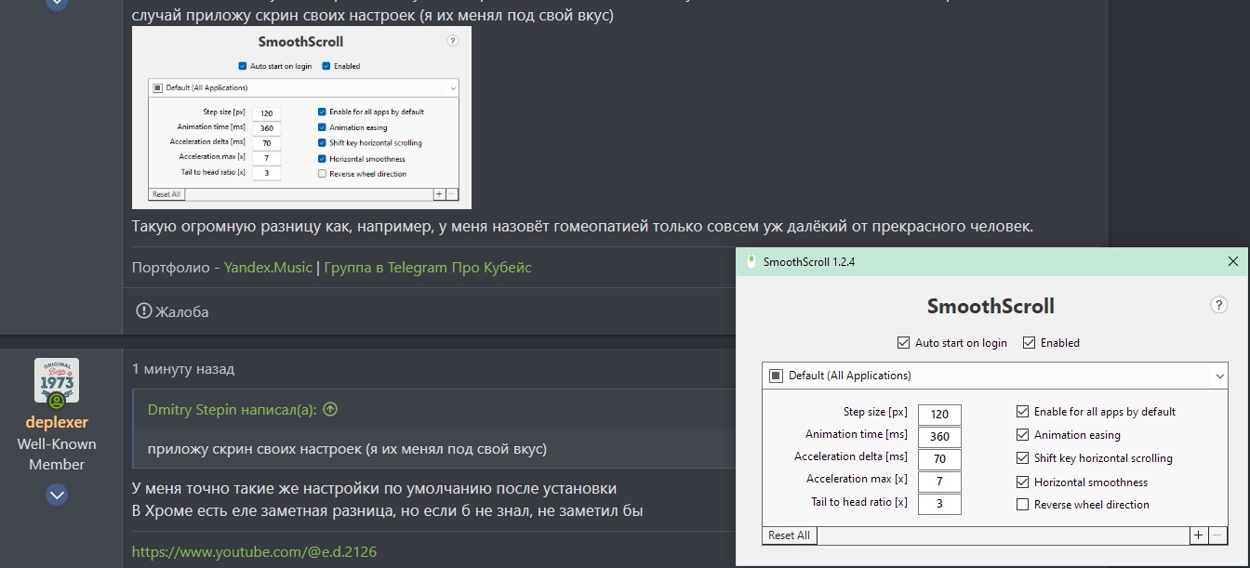Enable Reverse wheel direction checkbox
Screen dimensions: 1250x568
click(1023, 505)
